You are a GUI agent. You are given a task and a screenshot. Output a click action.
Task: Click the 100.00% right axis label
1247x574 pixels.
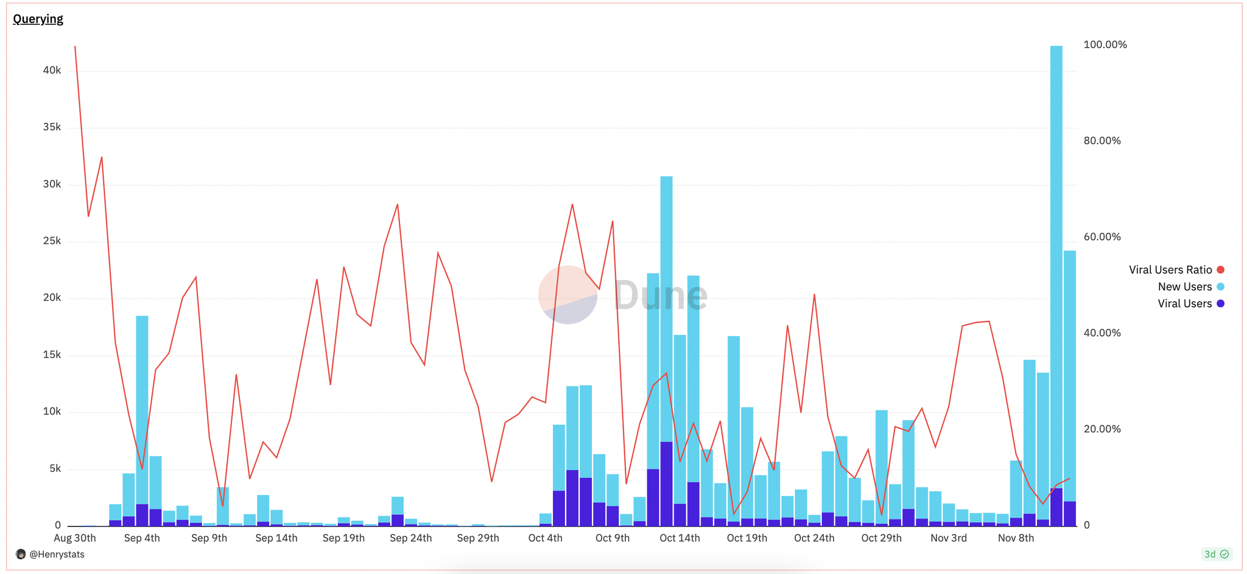[1105, 44]
